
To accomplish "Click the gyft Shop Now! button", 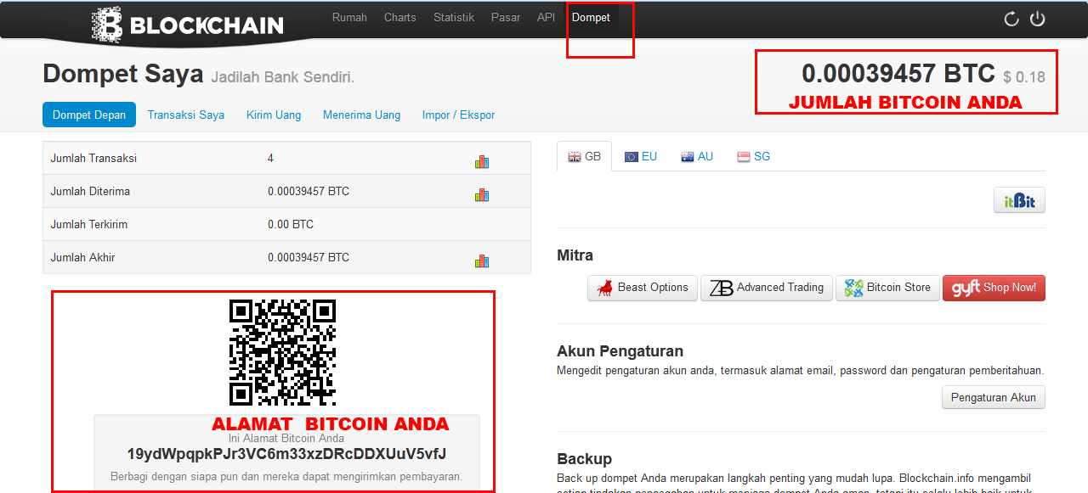I will 994,288.
